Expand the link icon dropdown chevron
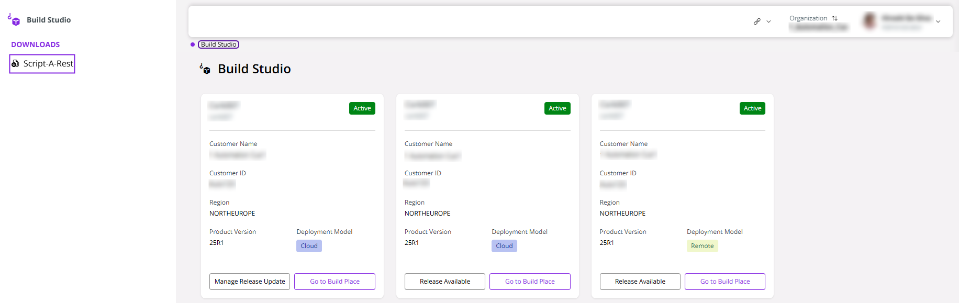The height and width of the screenshot is (303, 959). (x=768, y=21)
